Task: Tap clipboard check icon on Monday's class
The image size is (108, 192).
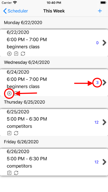Action: pyautogui.click(x=16, y=54)
